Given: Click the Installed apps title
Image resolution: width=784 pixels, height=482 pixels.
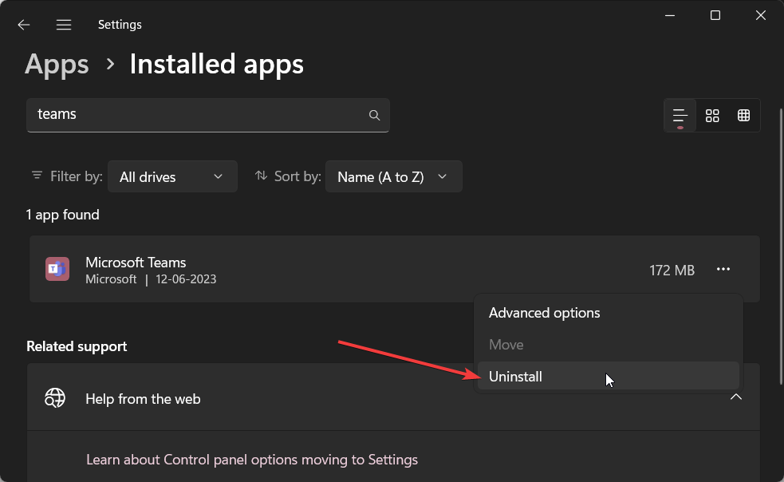Looking at the screenshot, I should (x=216, y=65).
